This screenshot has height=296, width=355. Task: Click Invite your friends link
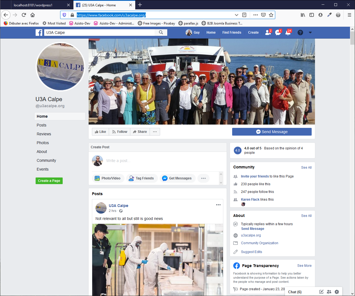pos(255,176)
